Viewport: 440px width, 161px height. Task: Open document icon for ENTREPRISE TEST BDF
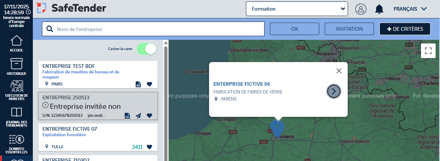[138, 84]
